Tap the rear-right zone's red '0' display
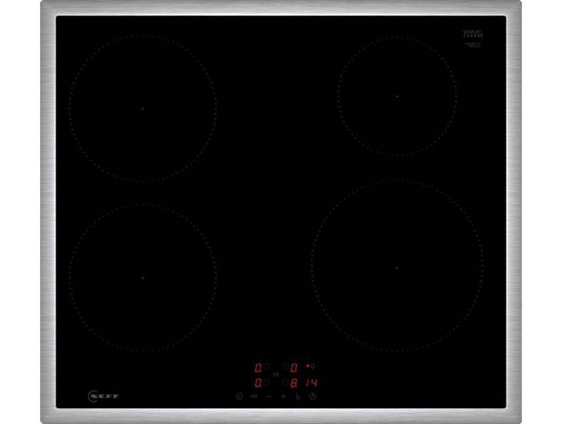Viewport: 562px width, 424px height. pos(294,367)
